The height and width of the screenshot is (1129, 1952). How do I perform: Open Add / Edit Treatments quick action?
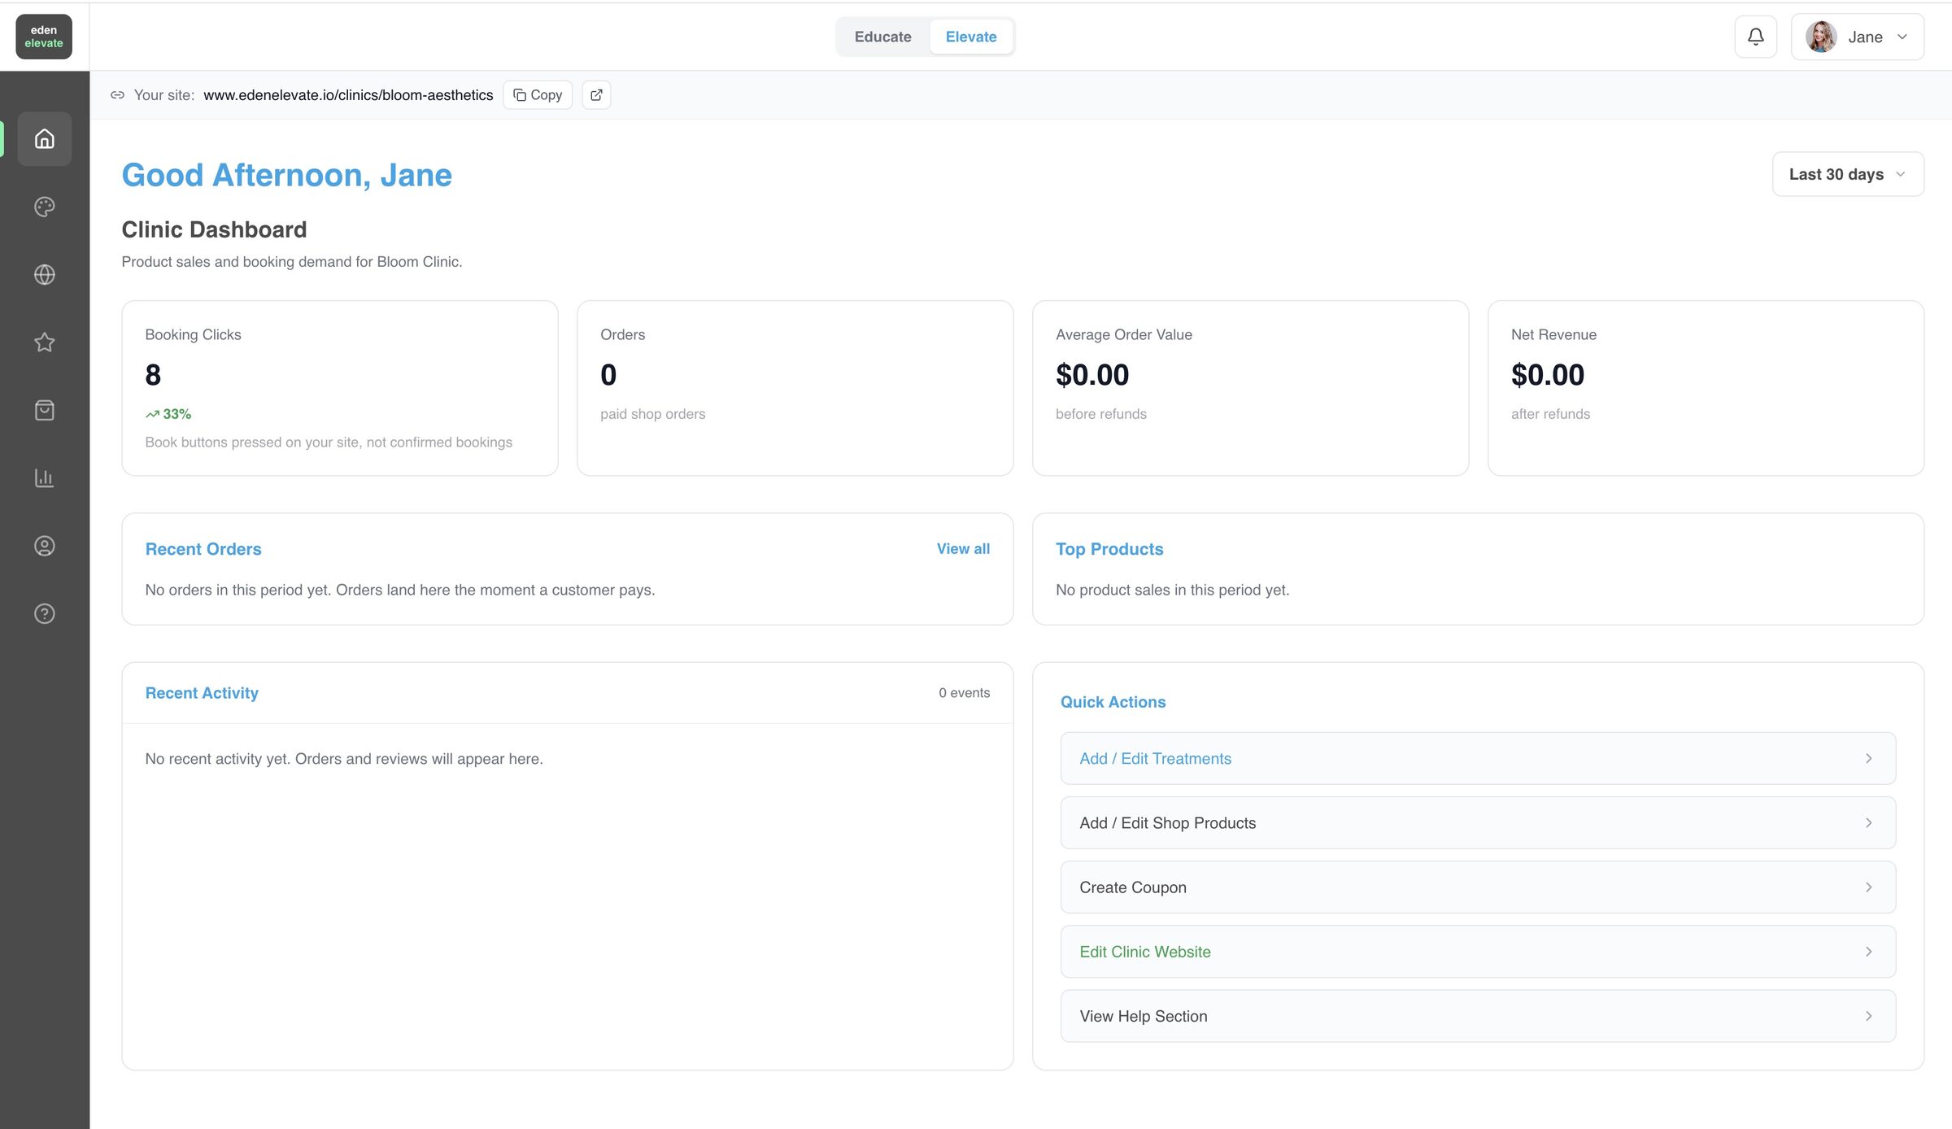pos(1478,758)
